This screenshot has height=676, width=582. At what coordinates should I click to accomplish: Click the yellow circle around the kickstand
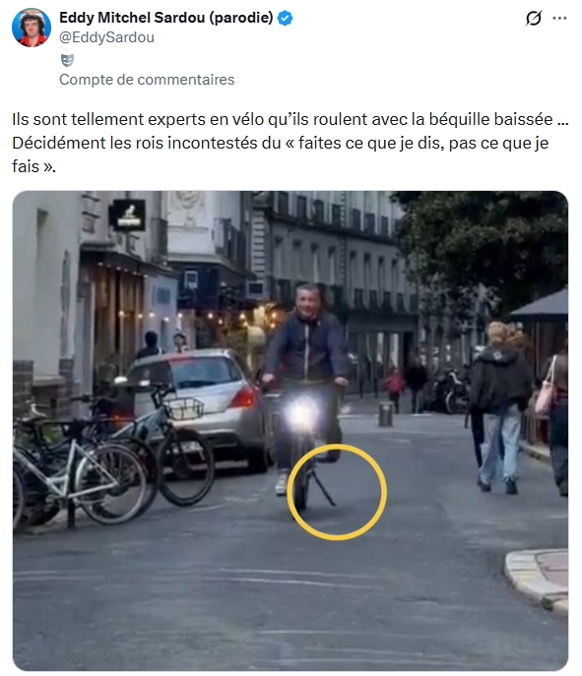point(337,492)
